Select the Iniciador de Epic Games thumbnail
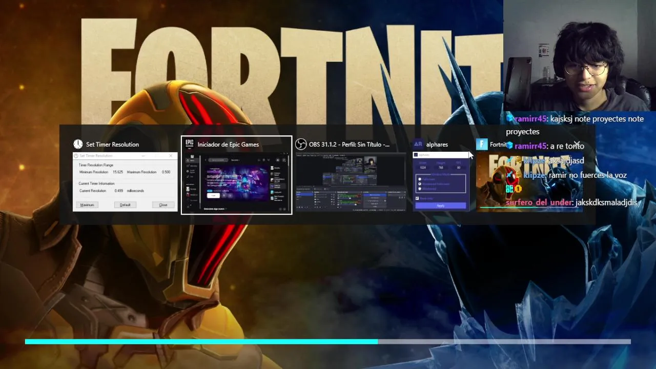 tap(236, 182)
